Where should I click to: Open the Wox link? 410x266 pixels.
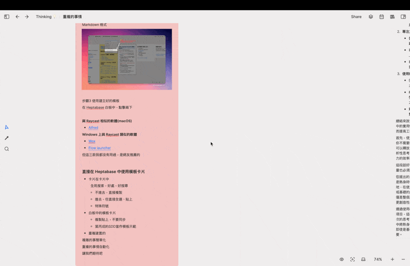click(92, 141)
